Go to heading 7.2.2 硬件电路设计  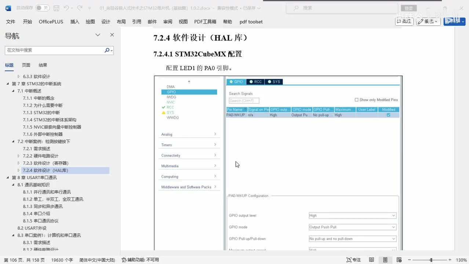point(40,156)
